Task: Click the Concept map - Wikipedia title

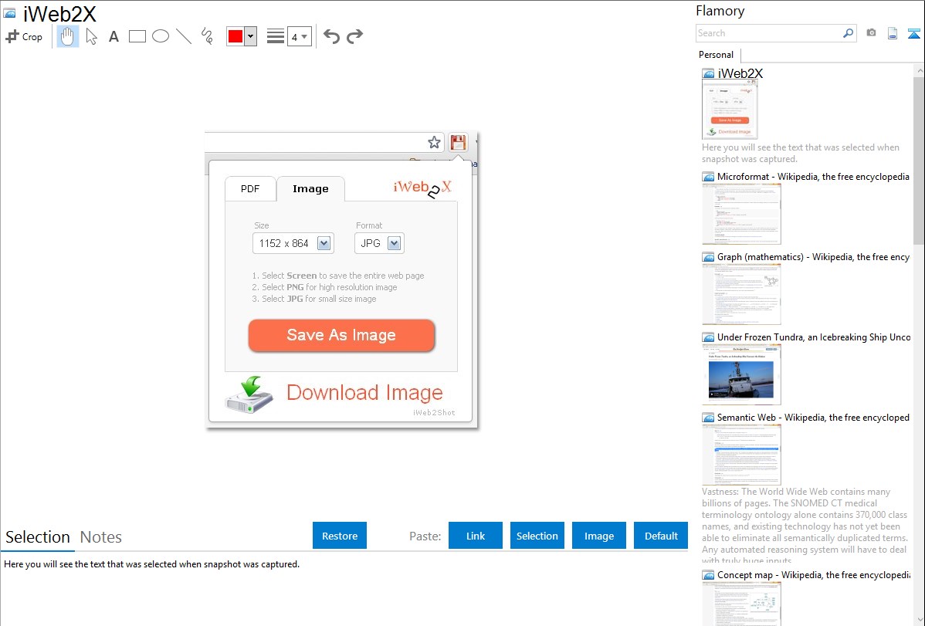Action: point(813,575)
